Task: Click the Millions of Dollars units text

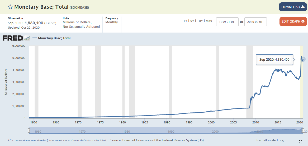Action: (77, 22)
